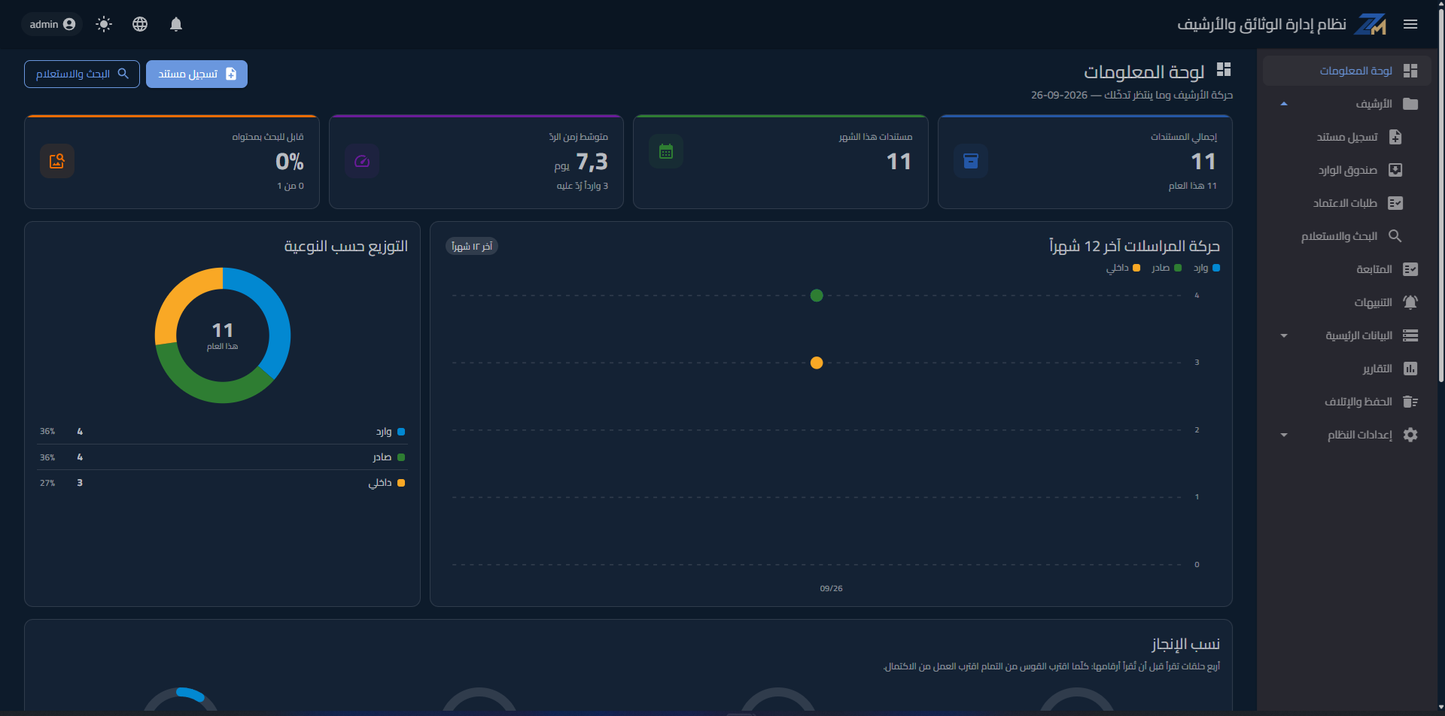This screenshot has height=716, width=1445.
Task: Click the آخر ١٢ شهراً chip
Action: (x=472, y=247)
